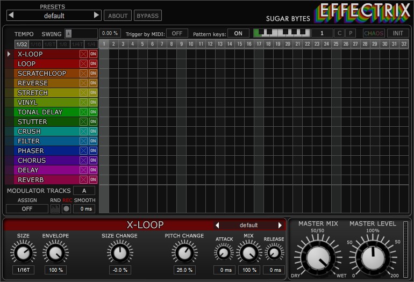Clear the STRETCH track with its X icon

(x=83, y=92)
